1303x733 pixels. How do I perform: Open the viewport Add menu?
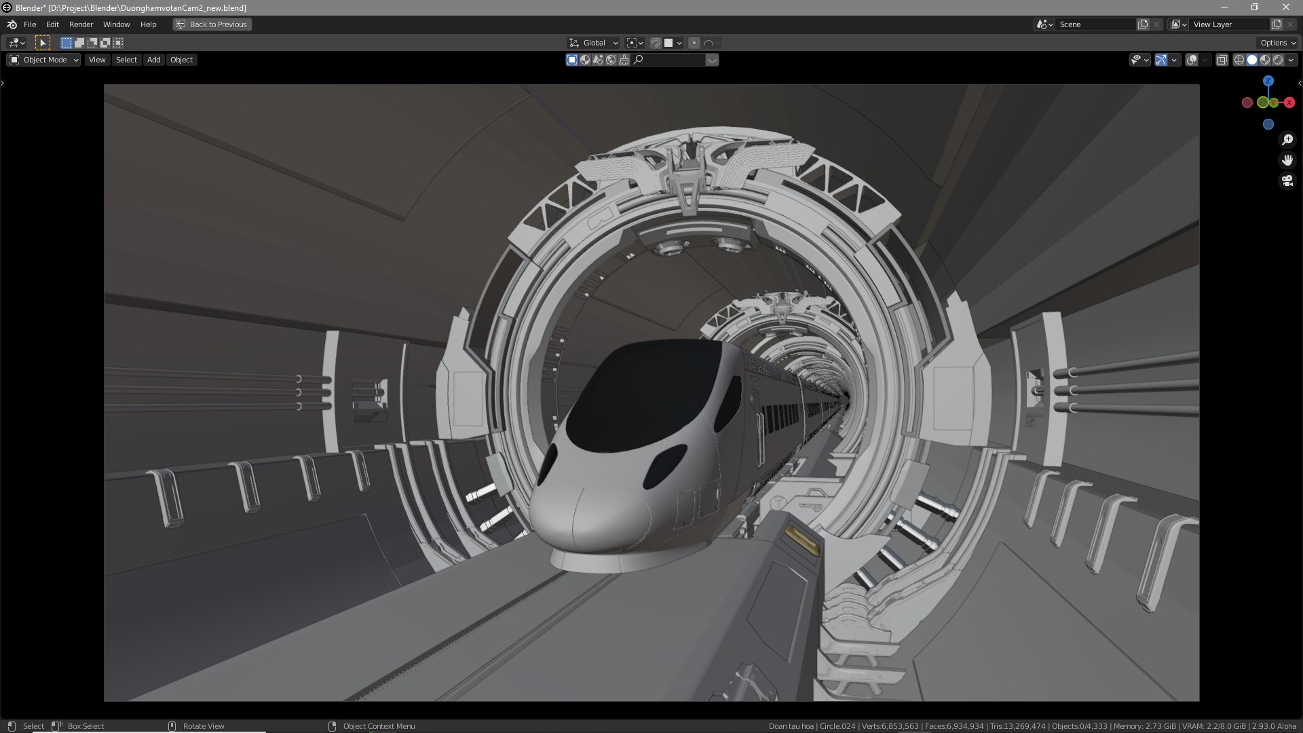pyautogui.click(x=154, y=60)
